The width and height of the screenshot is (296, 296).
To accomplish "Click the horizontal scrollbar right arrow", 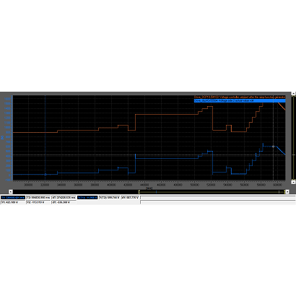I will coord(287,191).
